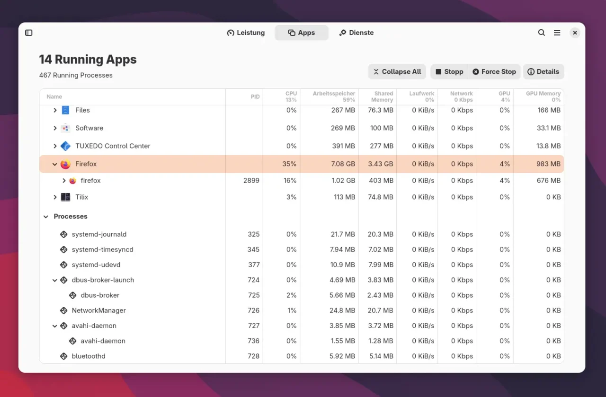Switch to the Dienste tab
606x397 pixels.
coord(356,33)
